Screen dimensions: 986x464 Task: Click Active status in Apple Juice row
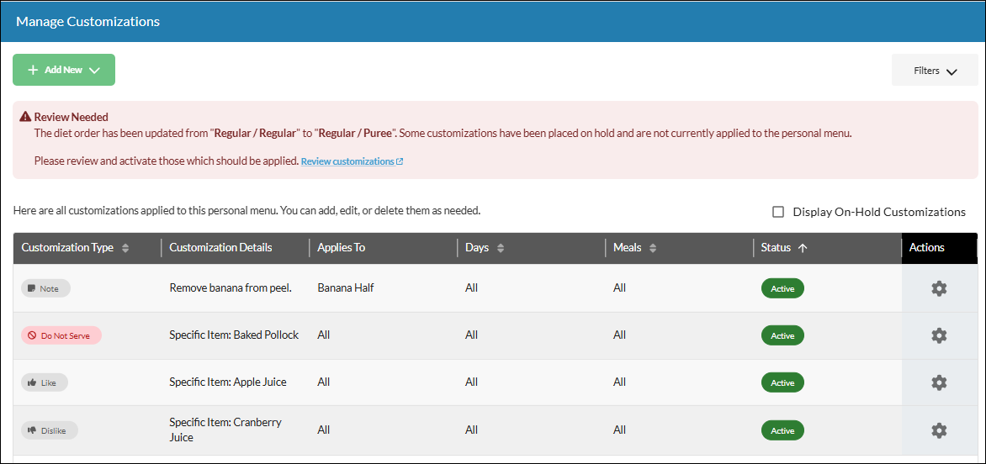point(782,382)
